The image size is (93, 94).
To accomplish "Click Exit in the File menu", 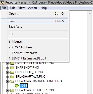I will [34, 34].
